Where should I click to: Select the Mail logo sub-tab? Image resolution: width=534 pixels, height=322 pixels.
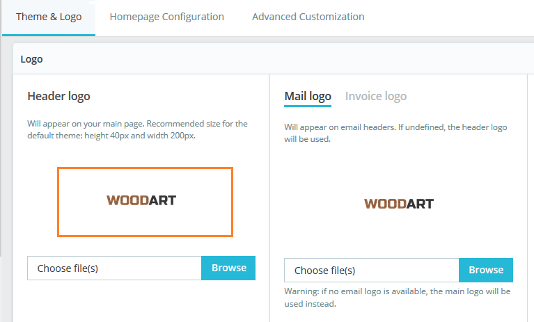tap(308, 96)
